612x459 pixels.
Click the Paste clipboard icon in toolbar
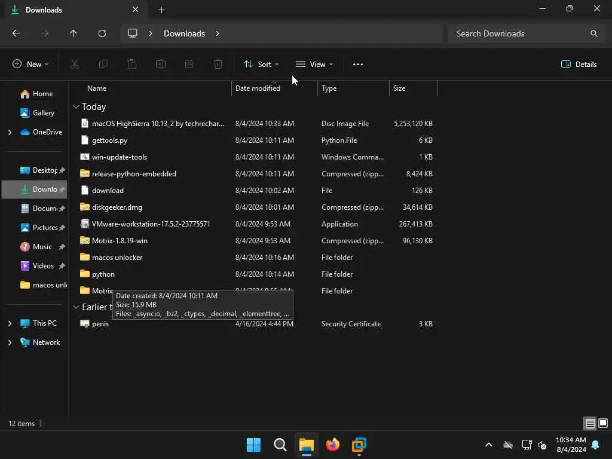[x=132, y=64]
